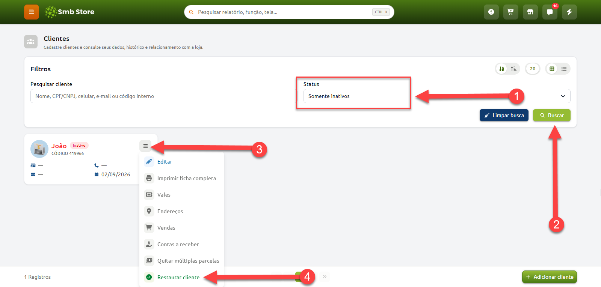This screenshot has height=287, width=601.
Task: Open chat messages with 16 badge
Action: [x=550, y=12]
